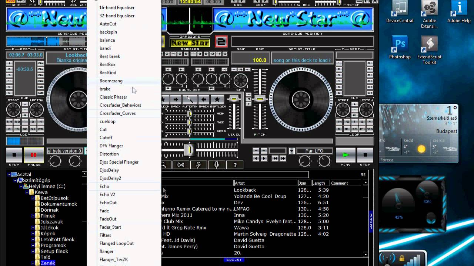Click the broadcast signal icon

tap(181, 165)
